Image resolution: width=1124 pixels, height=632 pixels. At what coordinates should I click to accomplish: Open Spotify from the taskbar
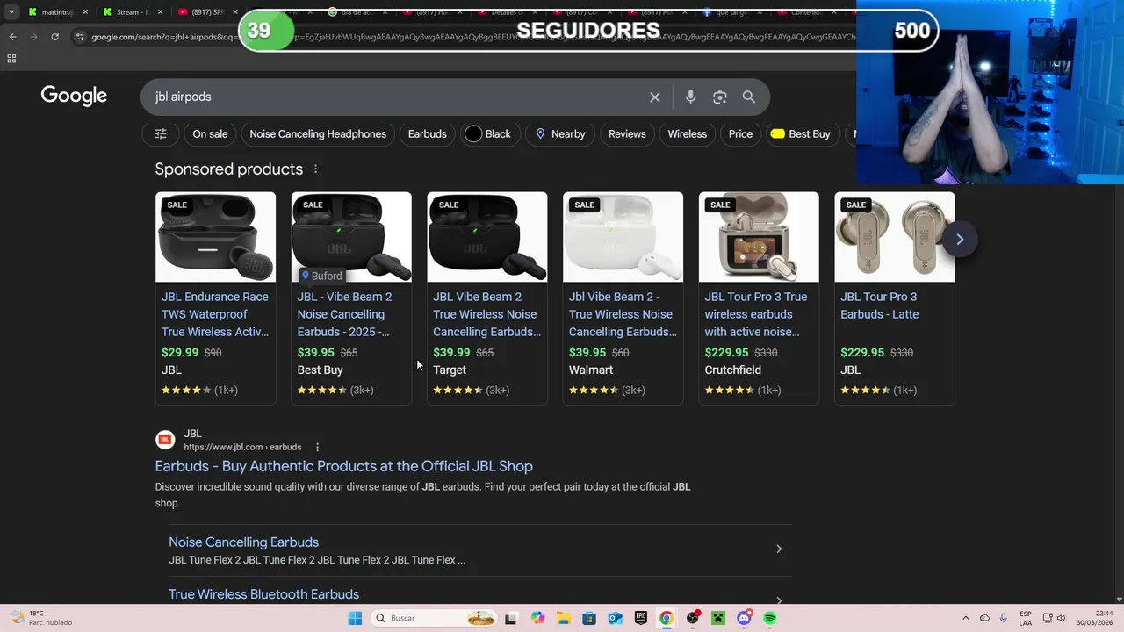(770, 618)
